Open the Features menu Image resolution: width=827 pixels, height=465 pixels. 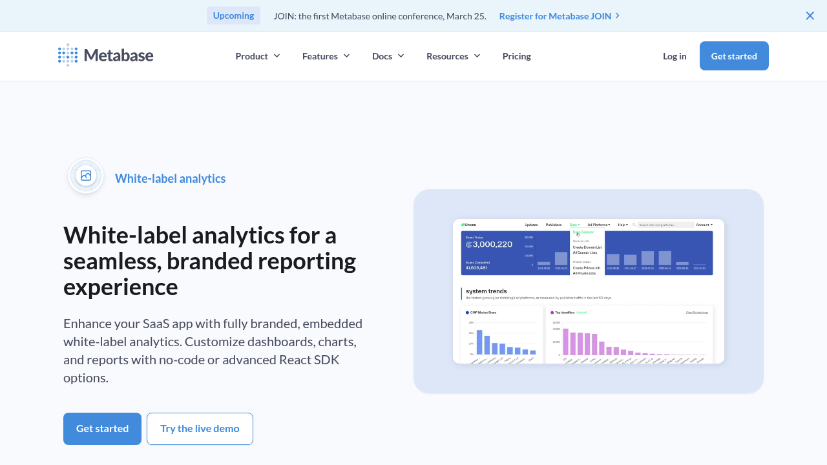click(x=326, y=56)
